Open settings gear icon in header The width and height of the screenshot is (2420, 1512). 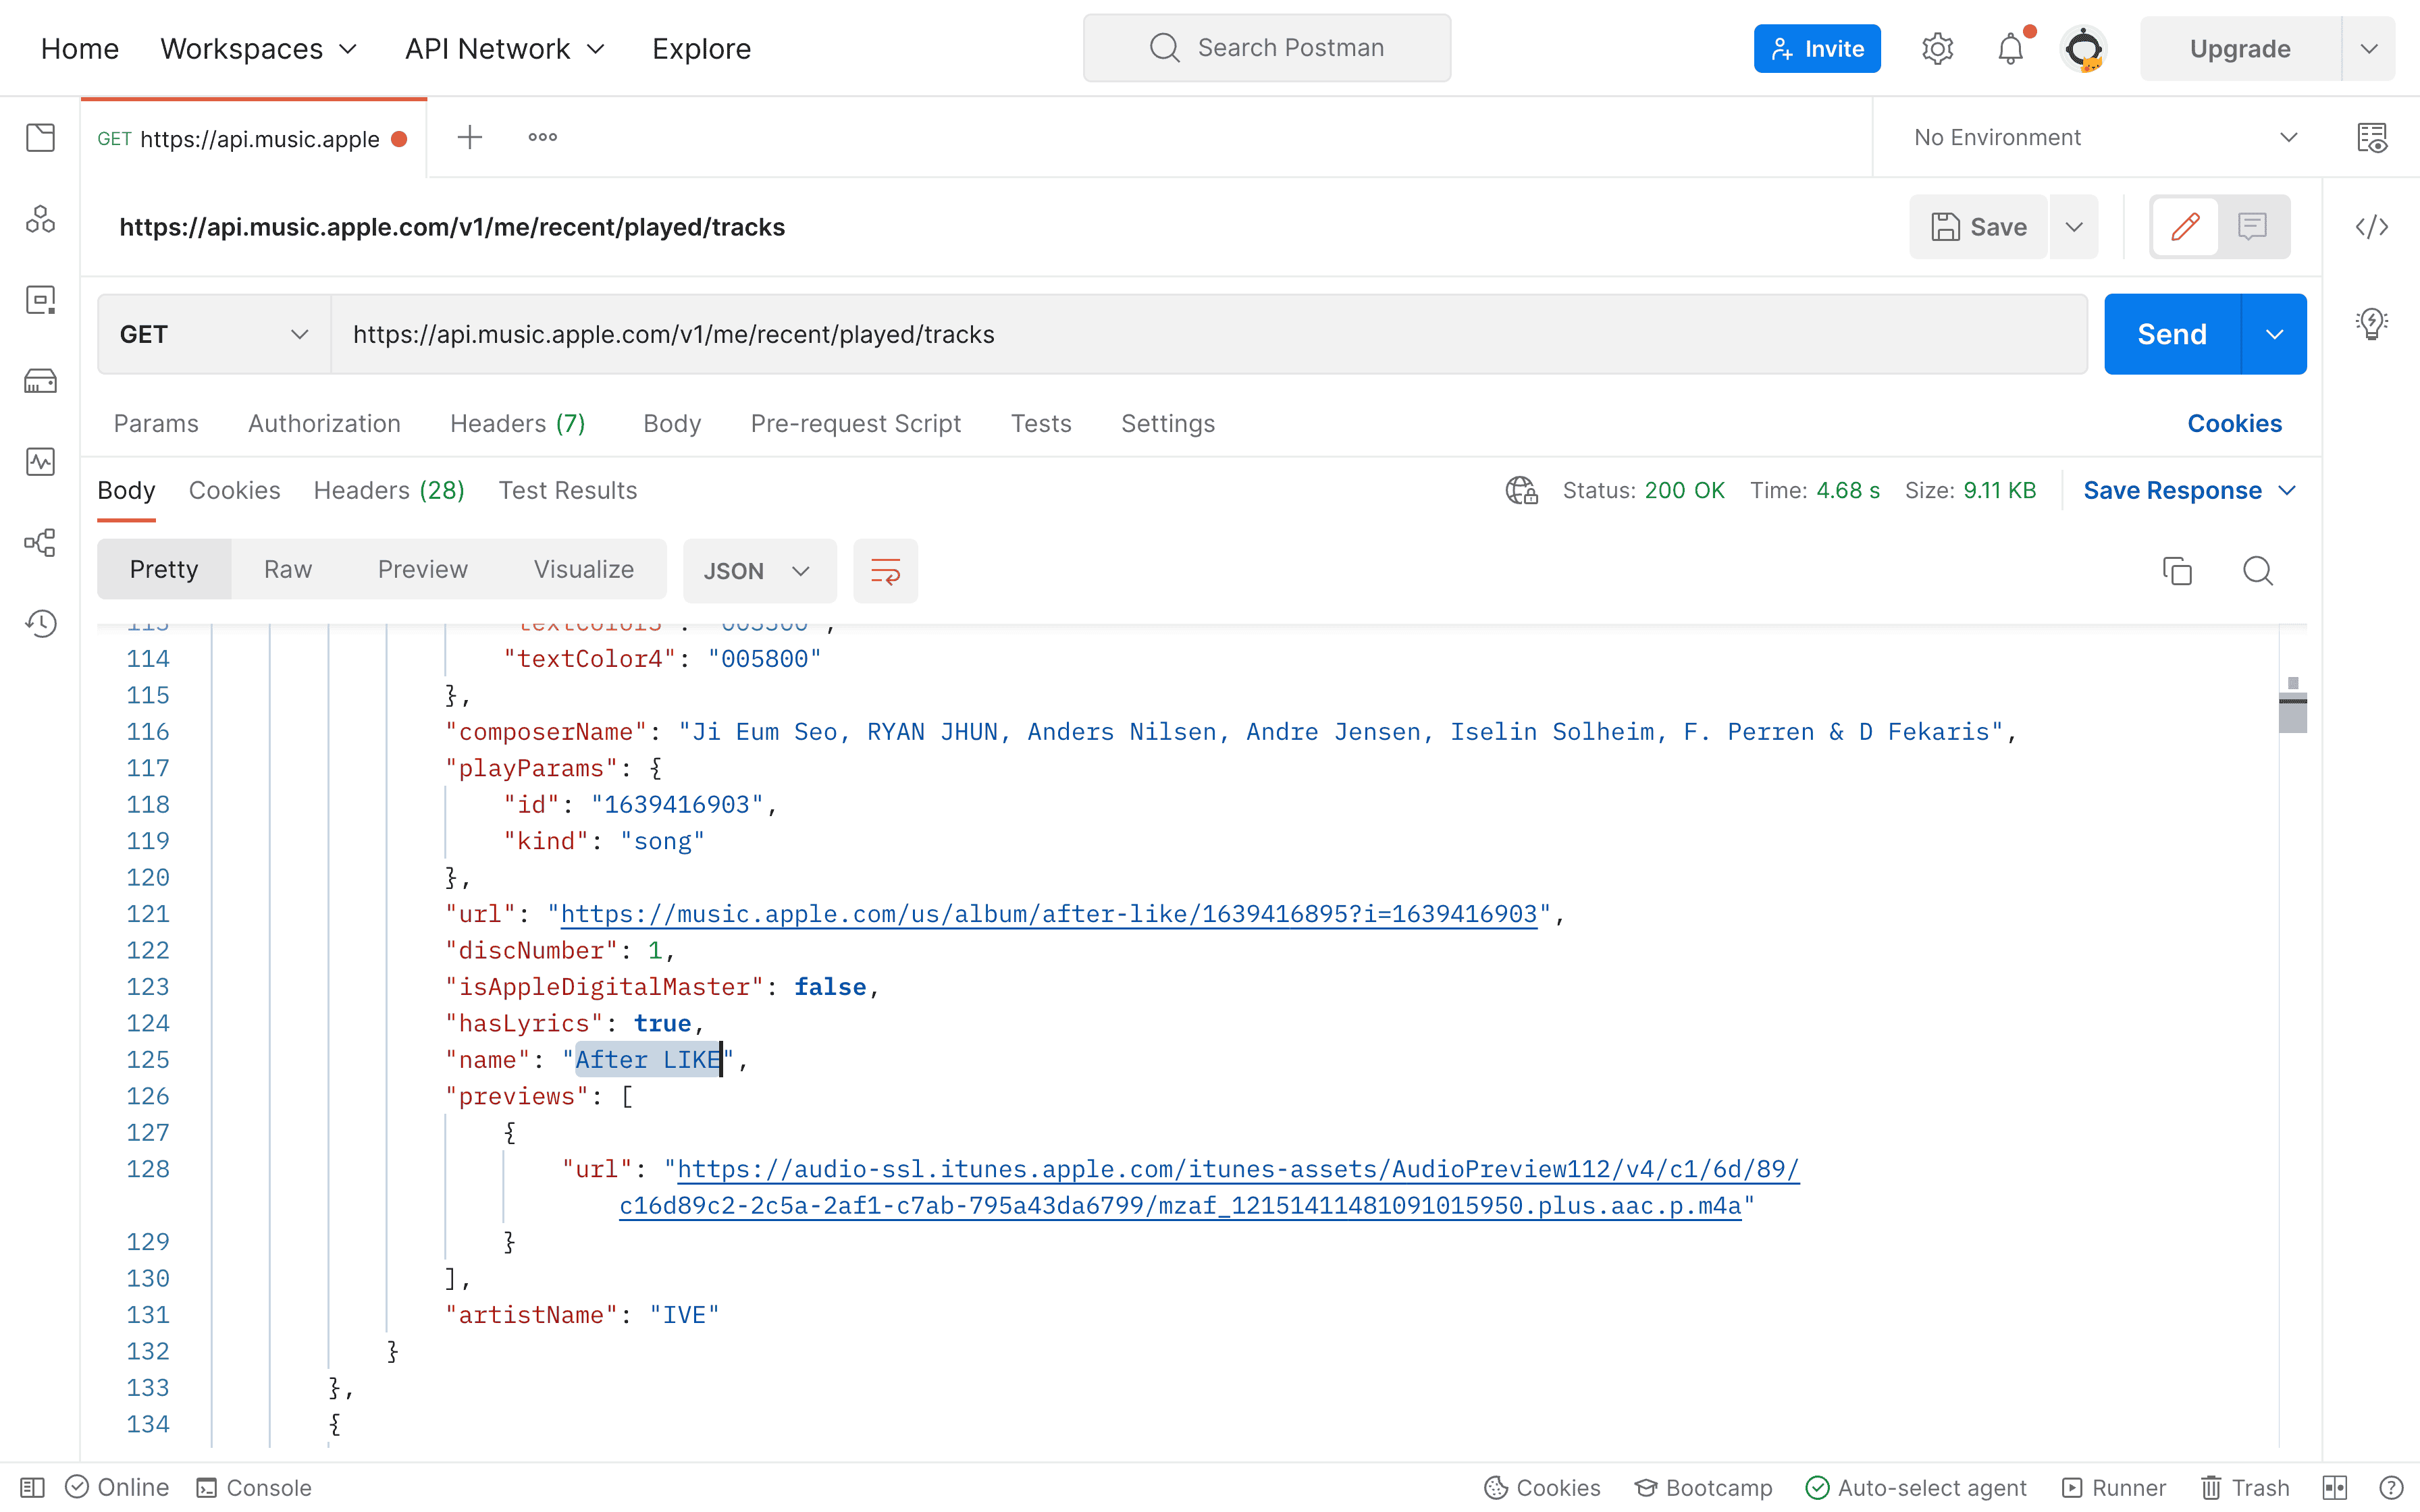[x=1937, y=49]
